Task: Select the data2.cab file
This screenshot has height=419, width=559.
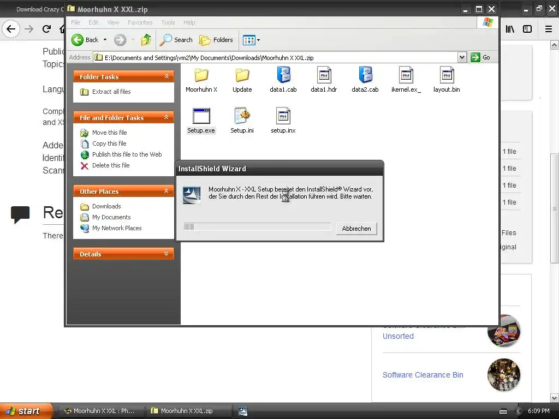Action: click(x=365, y=81)
